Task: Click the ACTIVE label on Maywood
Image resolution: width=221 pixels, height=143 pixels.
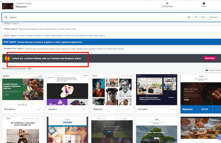Action: [205, 109]
